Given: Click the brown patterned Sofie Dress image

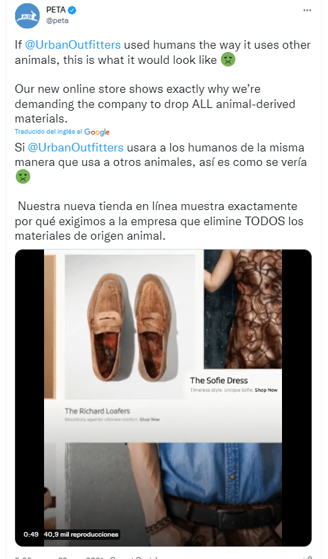Looking at the screenshot, I should [243, 309].
